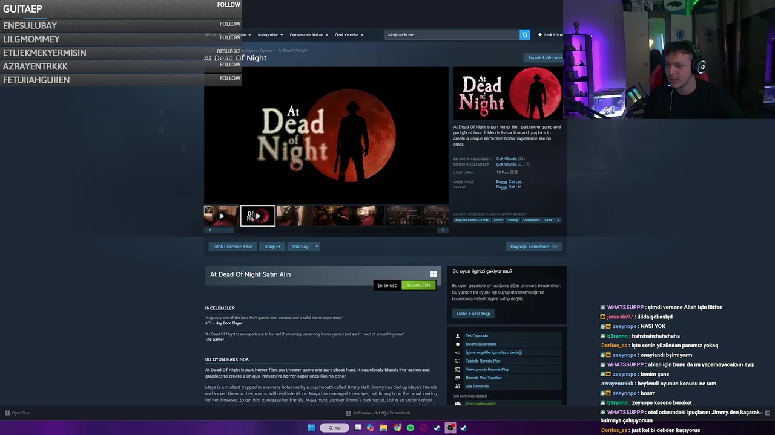Click At Dead Of Night breadcrumb link
The height and width of the screenshot is (435, 775).
point(292,50)
